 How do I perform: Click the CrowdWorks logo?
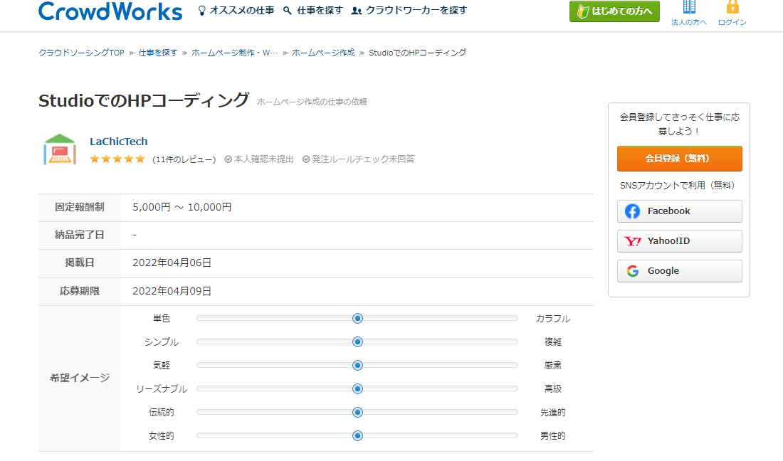(110, 11)
